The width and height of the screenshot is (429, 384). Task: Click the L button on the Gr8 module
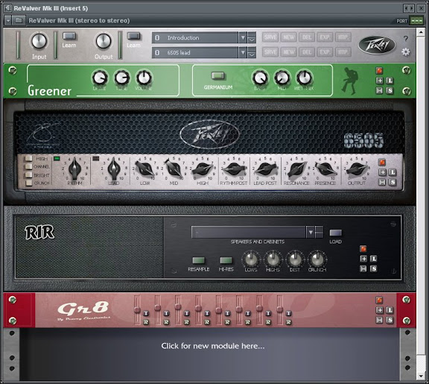coord(390,309)
